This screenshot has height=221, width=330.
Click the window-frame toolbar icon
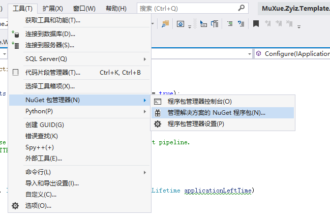181,24
